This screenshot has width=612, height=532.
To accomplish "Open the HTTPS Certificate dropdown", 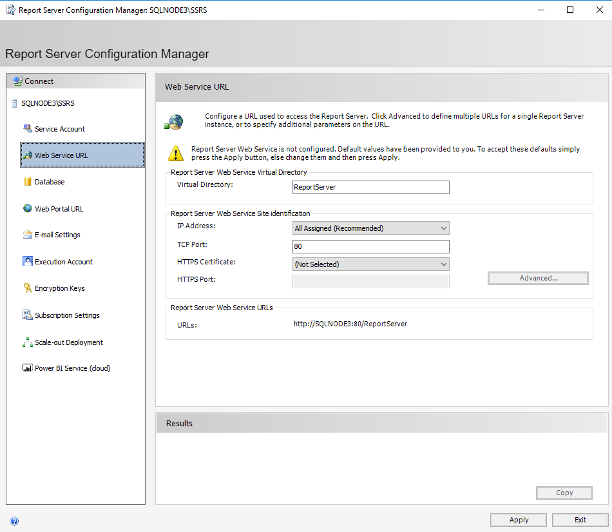I will tap(370, 264).
